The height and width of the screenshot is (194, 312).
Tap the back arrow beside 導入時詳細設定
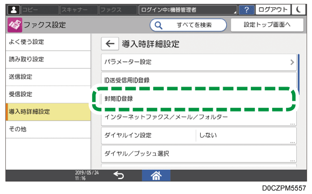110,44
